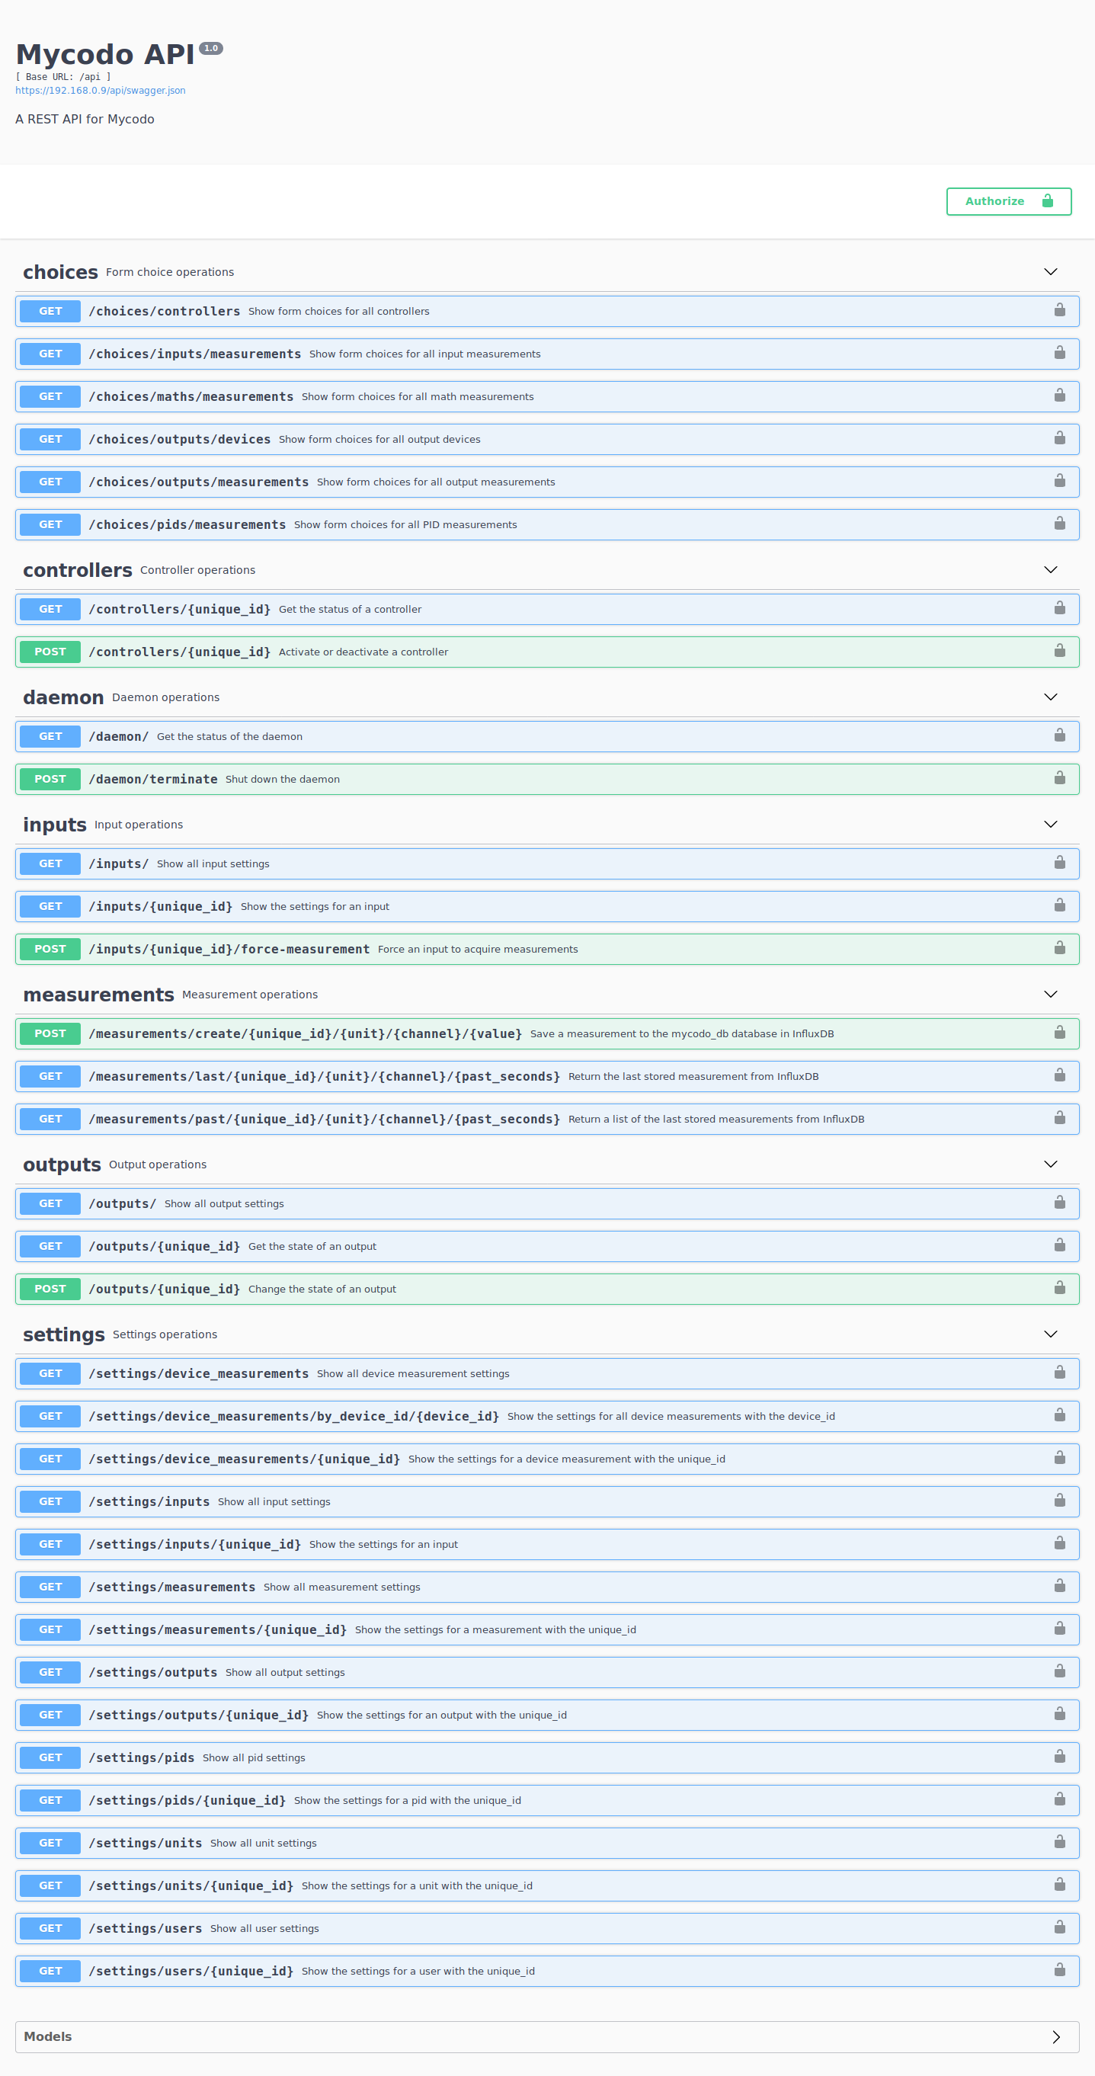This screenshot has height=2076, width=1095.
Task: Open GET /inputs/ show all input settings
Action: point(547,864)
